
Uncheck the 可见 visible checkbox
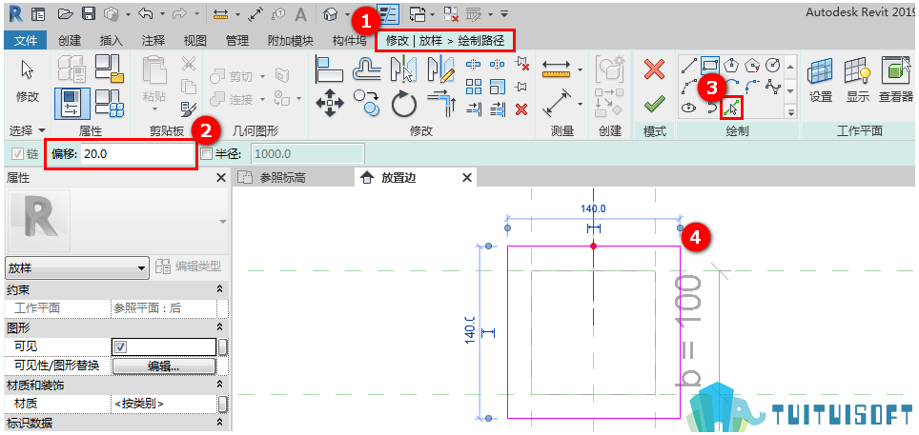coord(121,347)
